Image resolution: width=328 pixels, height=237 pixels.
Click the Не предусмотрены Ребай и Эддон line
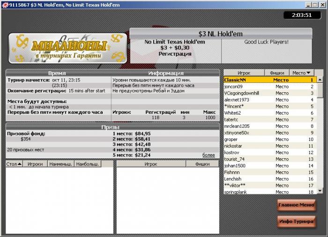click(149, 91)
